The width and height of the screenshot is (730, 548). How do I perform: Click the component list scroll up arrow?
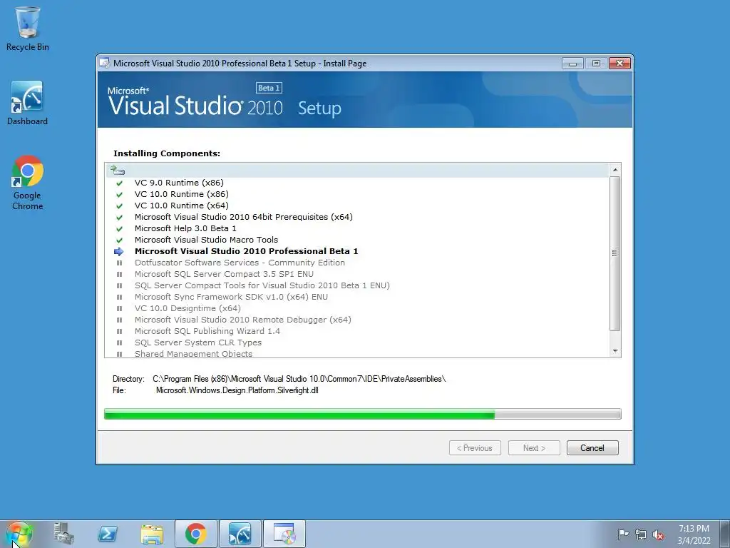pos(615,170)
